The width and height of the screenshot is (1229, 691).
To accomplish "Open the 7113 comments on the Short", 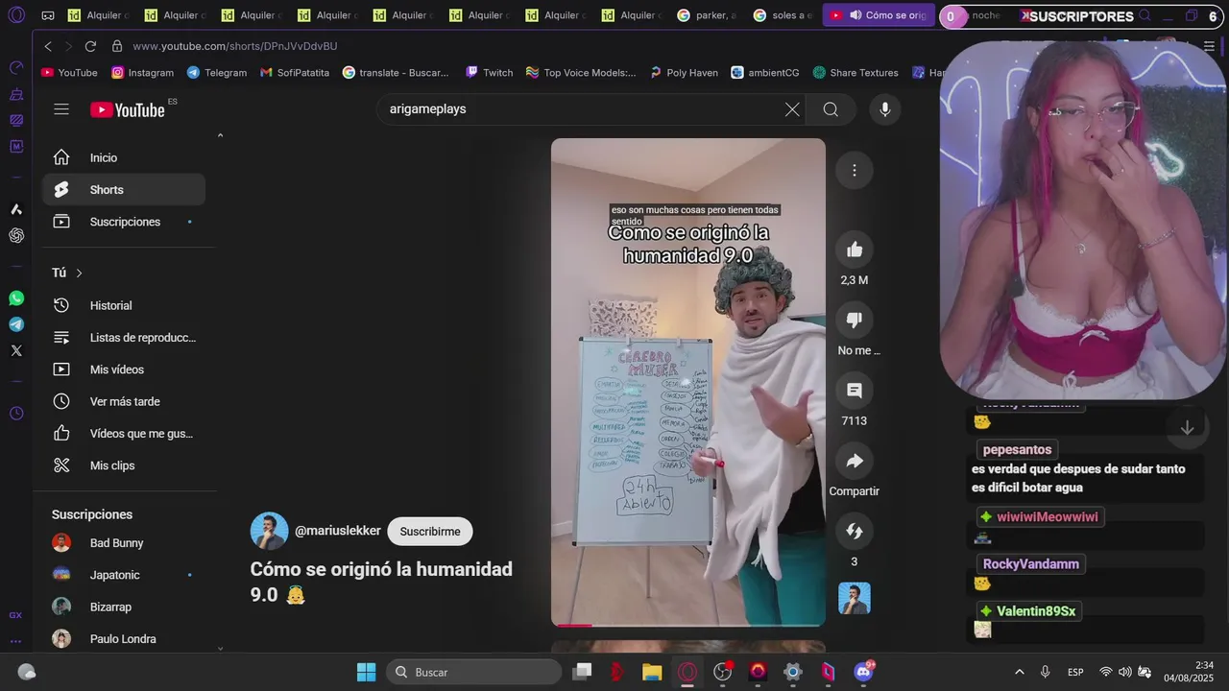I will click(855, 391).
